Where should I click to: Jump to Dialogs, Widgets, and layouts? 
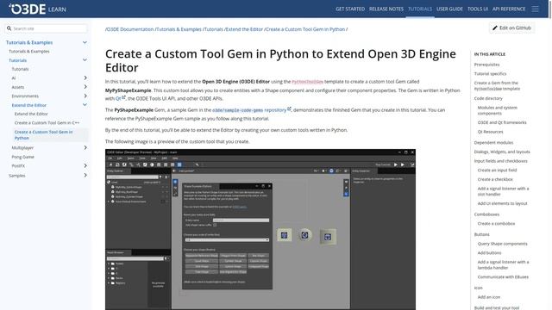502,152
